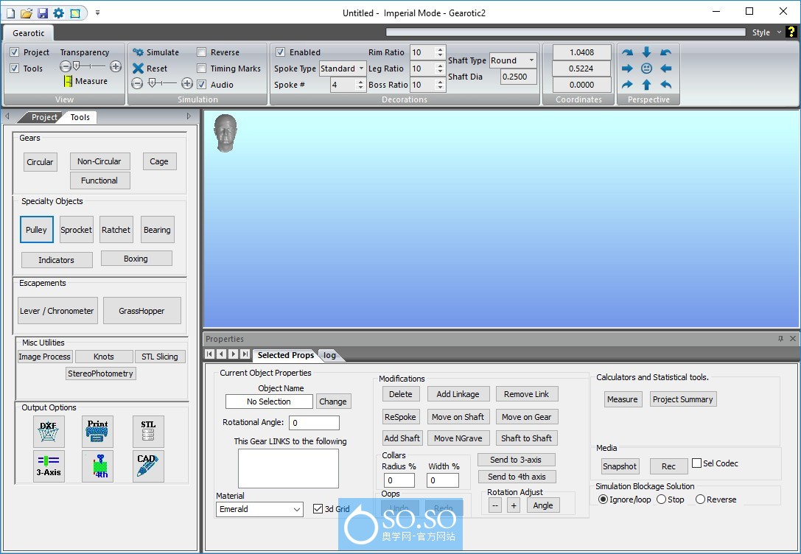The image size is (801, 554).
Task: Enable the Timing Marks checkbox
Action: pos(202,69)
